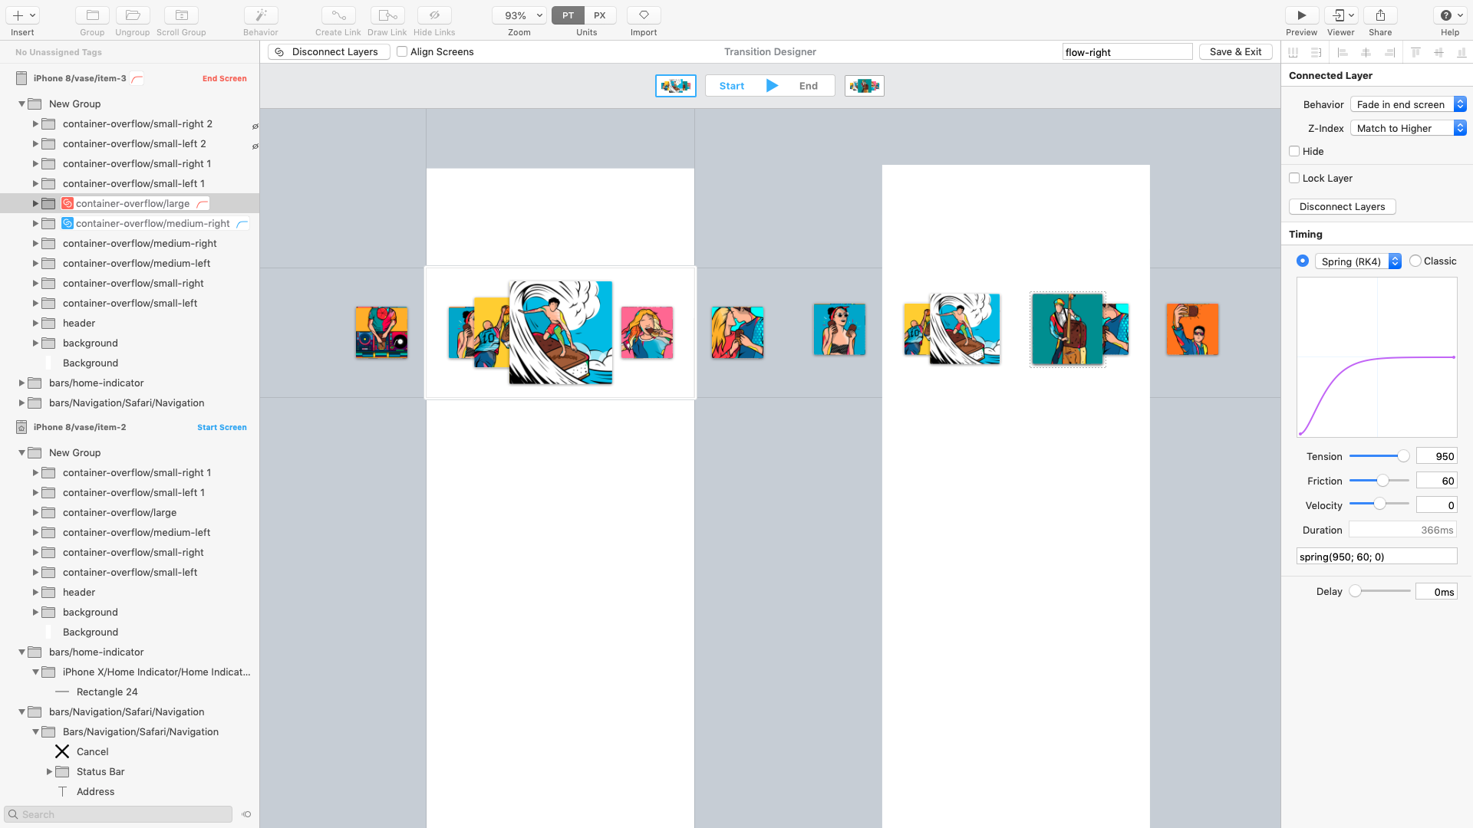Align layers to vertical middle
The width and height of the screenshot is (1473, 828).
[1439, 52]
